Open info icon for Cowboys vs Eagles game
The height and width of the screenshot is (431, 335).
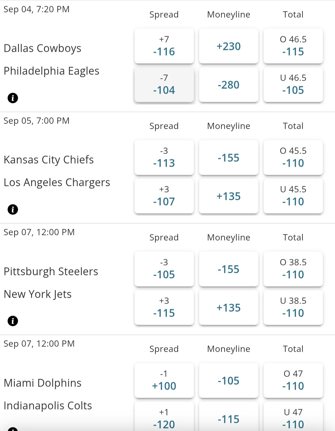click(13, 98)
